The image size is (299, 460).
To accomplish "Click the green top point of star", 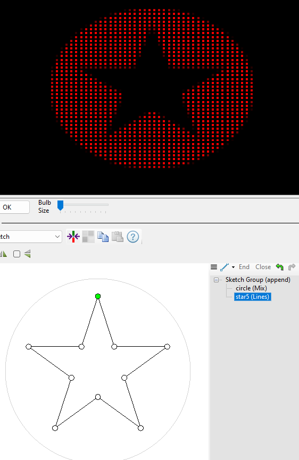I will click(x=98, y=296).
